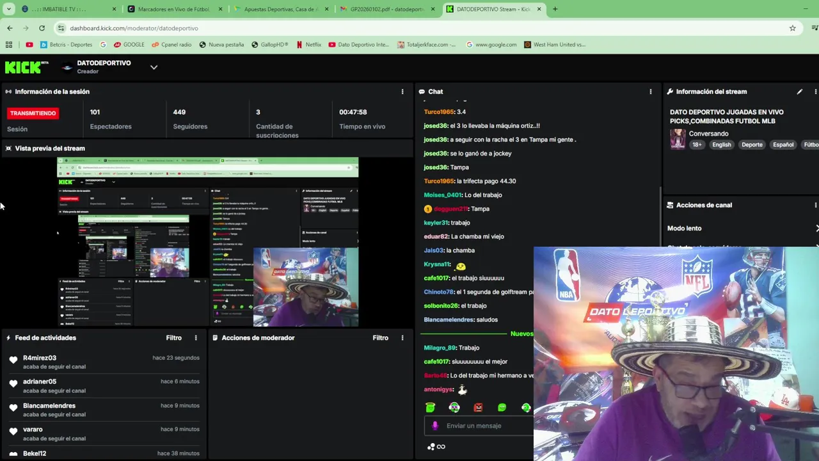Switch to the GP20260102.pdf Gmail tab
This screenshot has height=461, width=819.
(388, 9)
